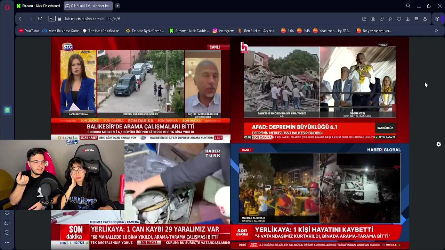Focus the address bar with lab.mertskaplan.com URL
This screenshot has height=250, width=445.
[92, 19]
